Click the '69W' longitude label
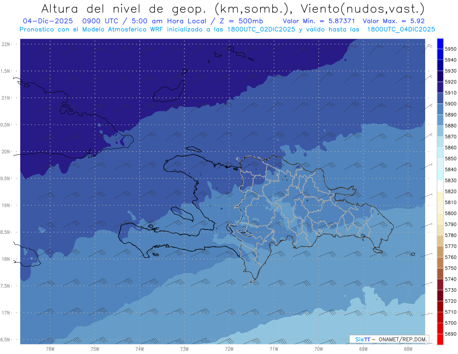This screenshot has width=458, height=354. (x=363, y=349)
